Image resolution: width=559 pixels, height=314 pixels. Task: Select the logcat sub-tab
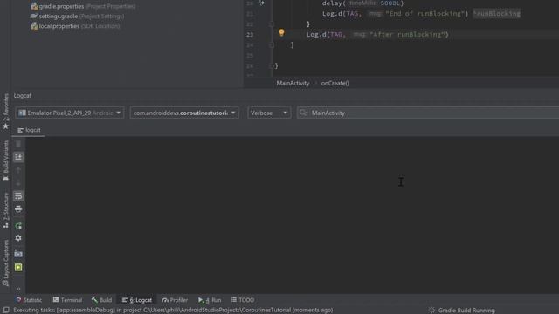(x=29, y=130)
